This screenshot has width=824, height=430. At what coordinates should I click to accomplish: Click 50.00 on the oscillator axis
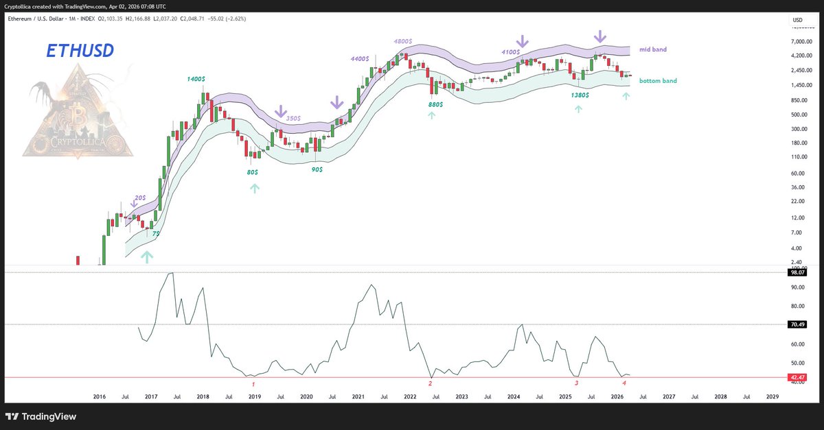pos(797,363)
